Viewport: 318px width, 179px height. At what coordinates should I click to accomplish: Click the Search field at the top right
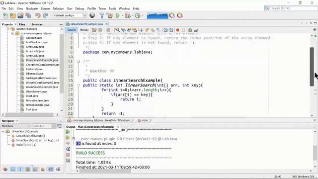pyautogui.click(x=291, y=8)
